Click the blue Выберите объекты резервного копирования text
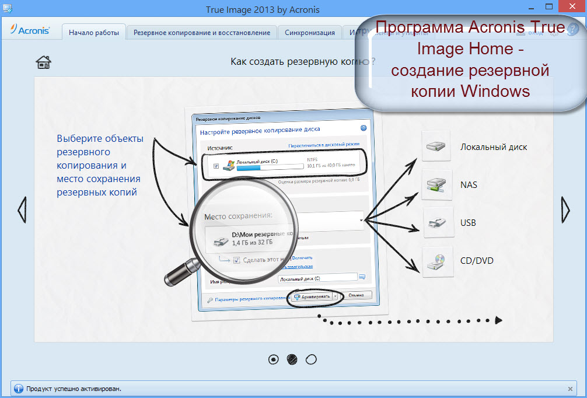Screen dimensions: 587x398 100,165
